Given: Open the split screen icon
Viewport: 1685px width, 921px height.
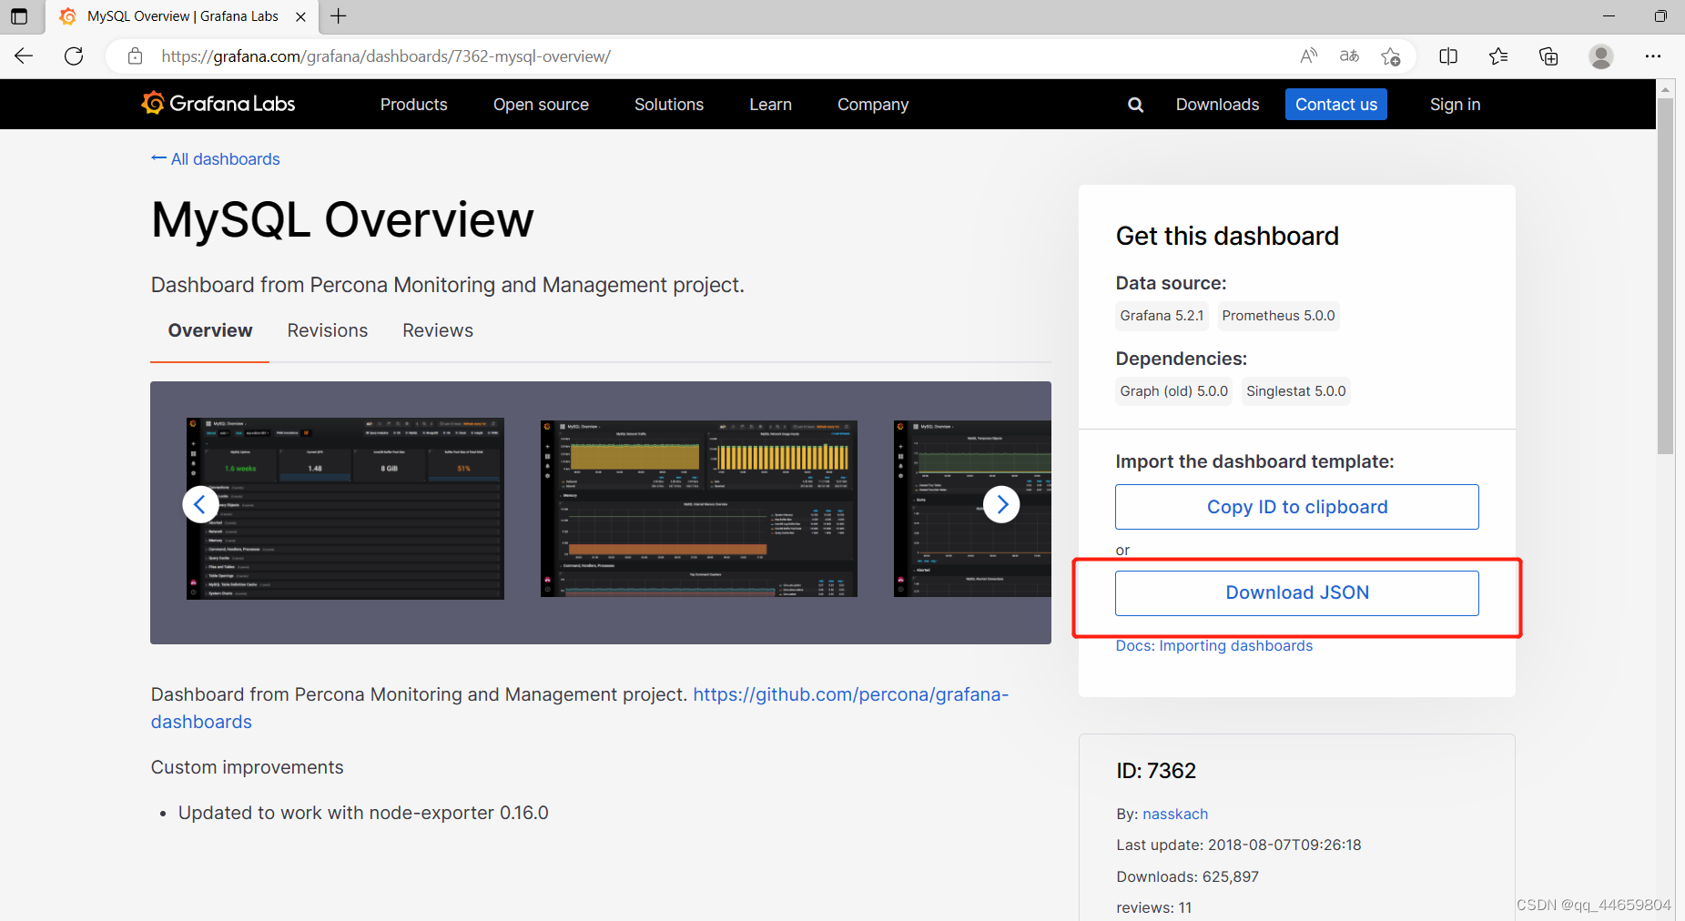Looking at the screenshot, I should coord(1448,56).
